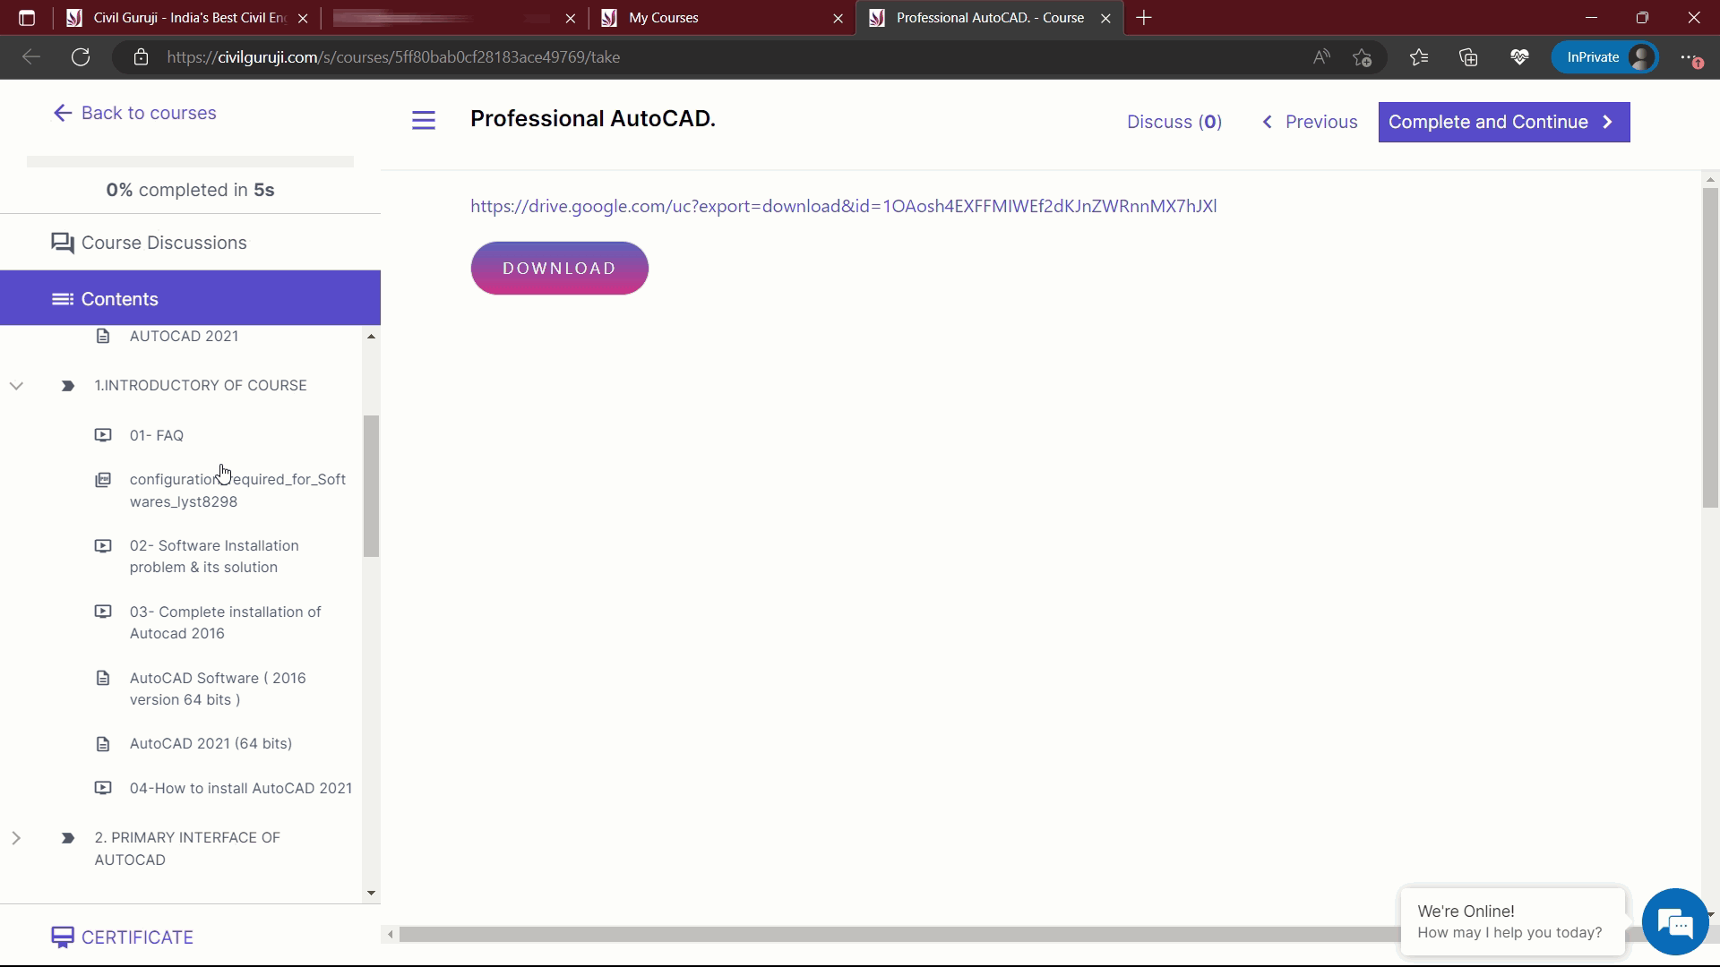Viewport: 1720px width, 967px height.
Task: Click the InPrivate profile button
Action: pos(1604,57)
